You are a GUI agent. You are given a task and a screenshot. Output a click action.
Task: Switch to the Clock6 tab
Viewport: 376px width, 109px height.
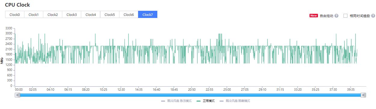pyautogui.click(x=129, y=14)
